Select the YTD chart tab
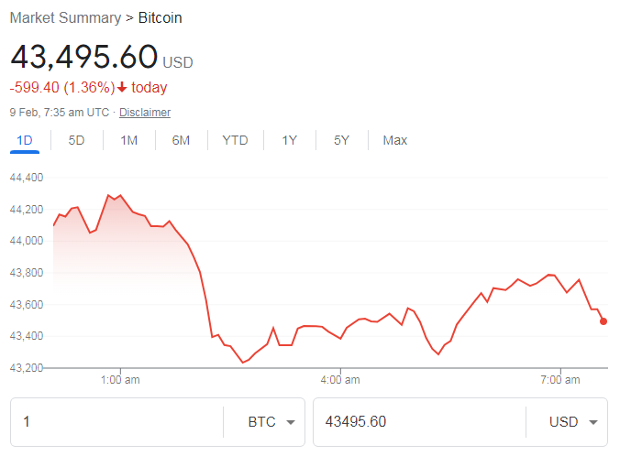 click(235, 140)
